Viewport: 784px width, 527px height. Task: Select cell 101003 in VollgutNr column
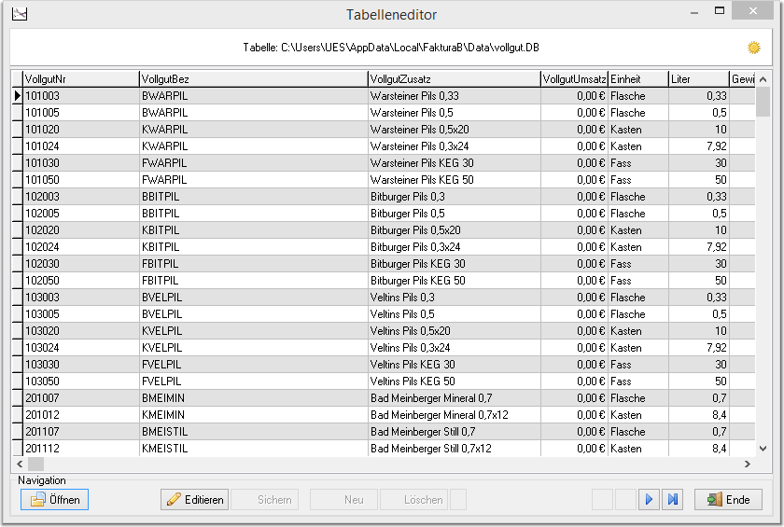[81, 96]
